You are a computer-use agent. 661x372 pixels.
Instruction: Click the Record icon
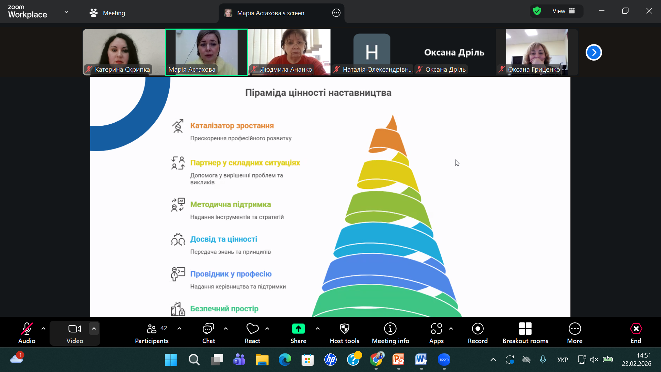point(478,329)
